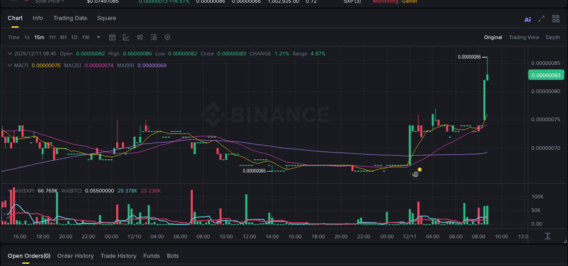Open the date range calendar picker
This screenshot has height=266, width=568.
click(x=112, y=37)
